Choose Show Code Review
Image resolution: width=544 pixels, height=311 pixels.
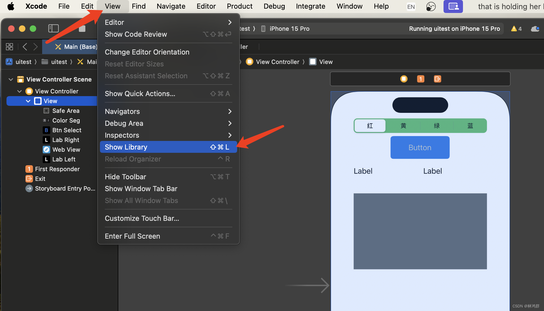[168, 34]
